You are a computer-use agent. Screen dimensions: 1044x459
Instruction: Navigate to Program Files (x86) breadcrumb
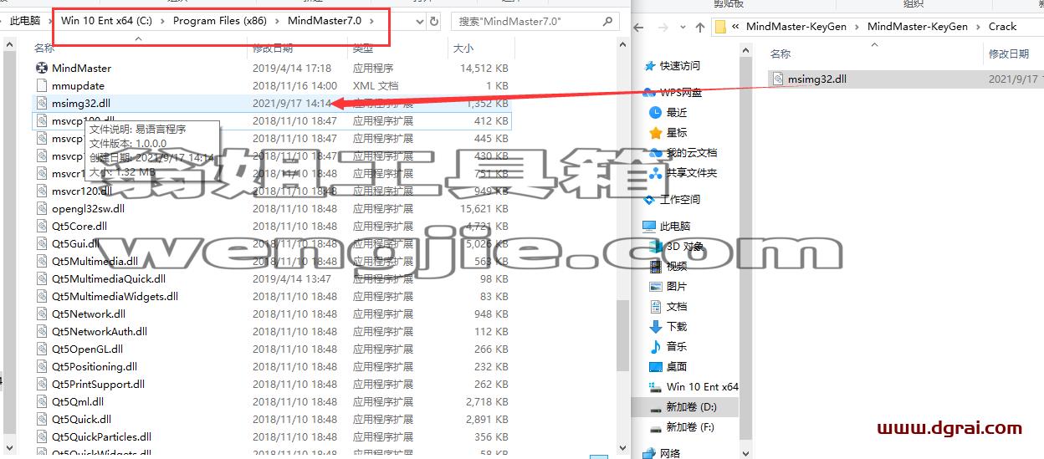tap(220, 21)
